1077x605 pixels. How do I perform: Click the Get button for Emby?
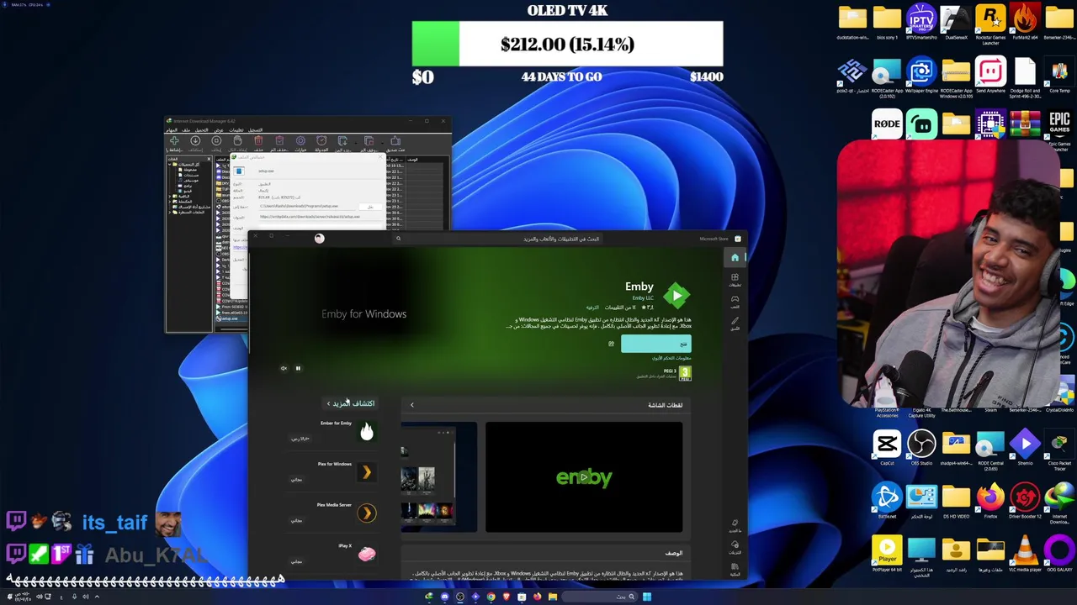(x=655, y=344)
